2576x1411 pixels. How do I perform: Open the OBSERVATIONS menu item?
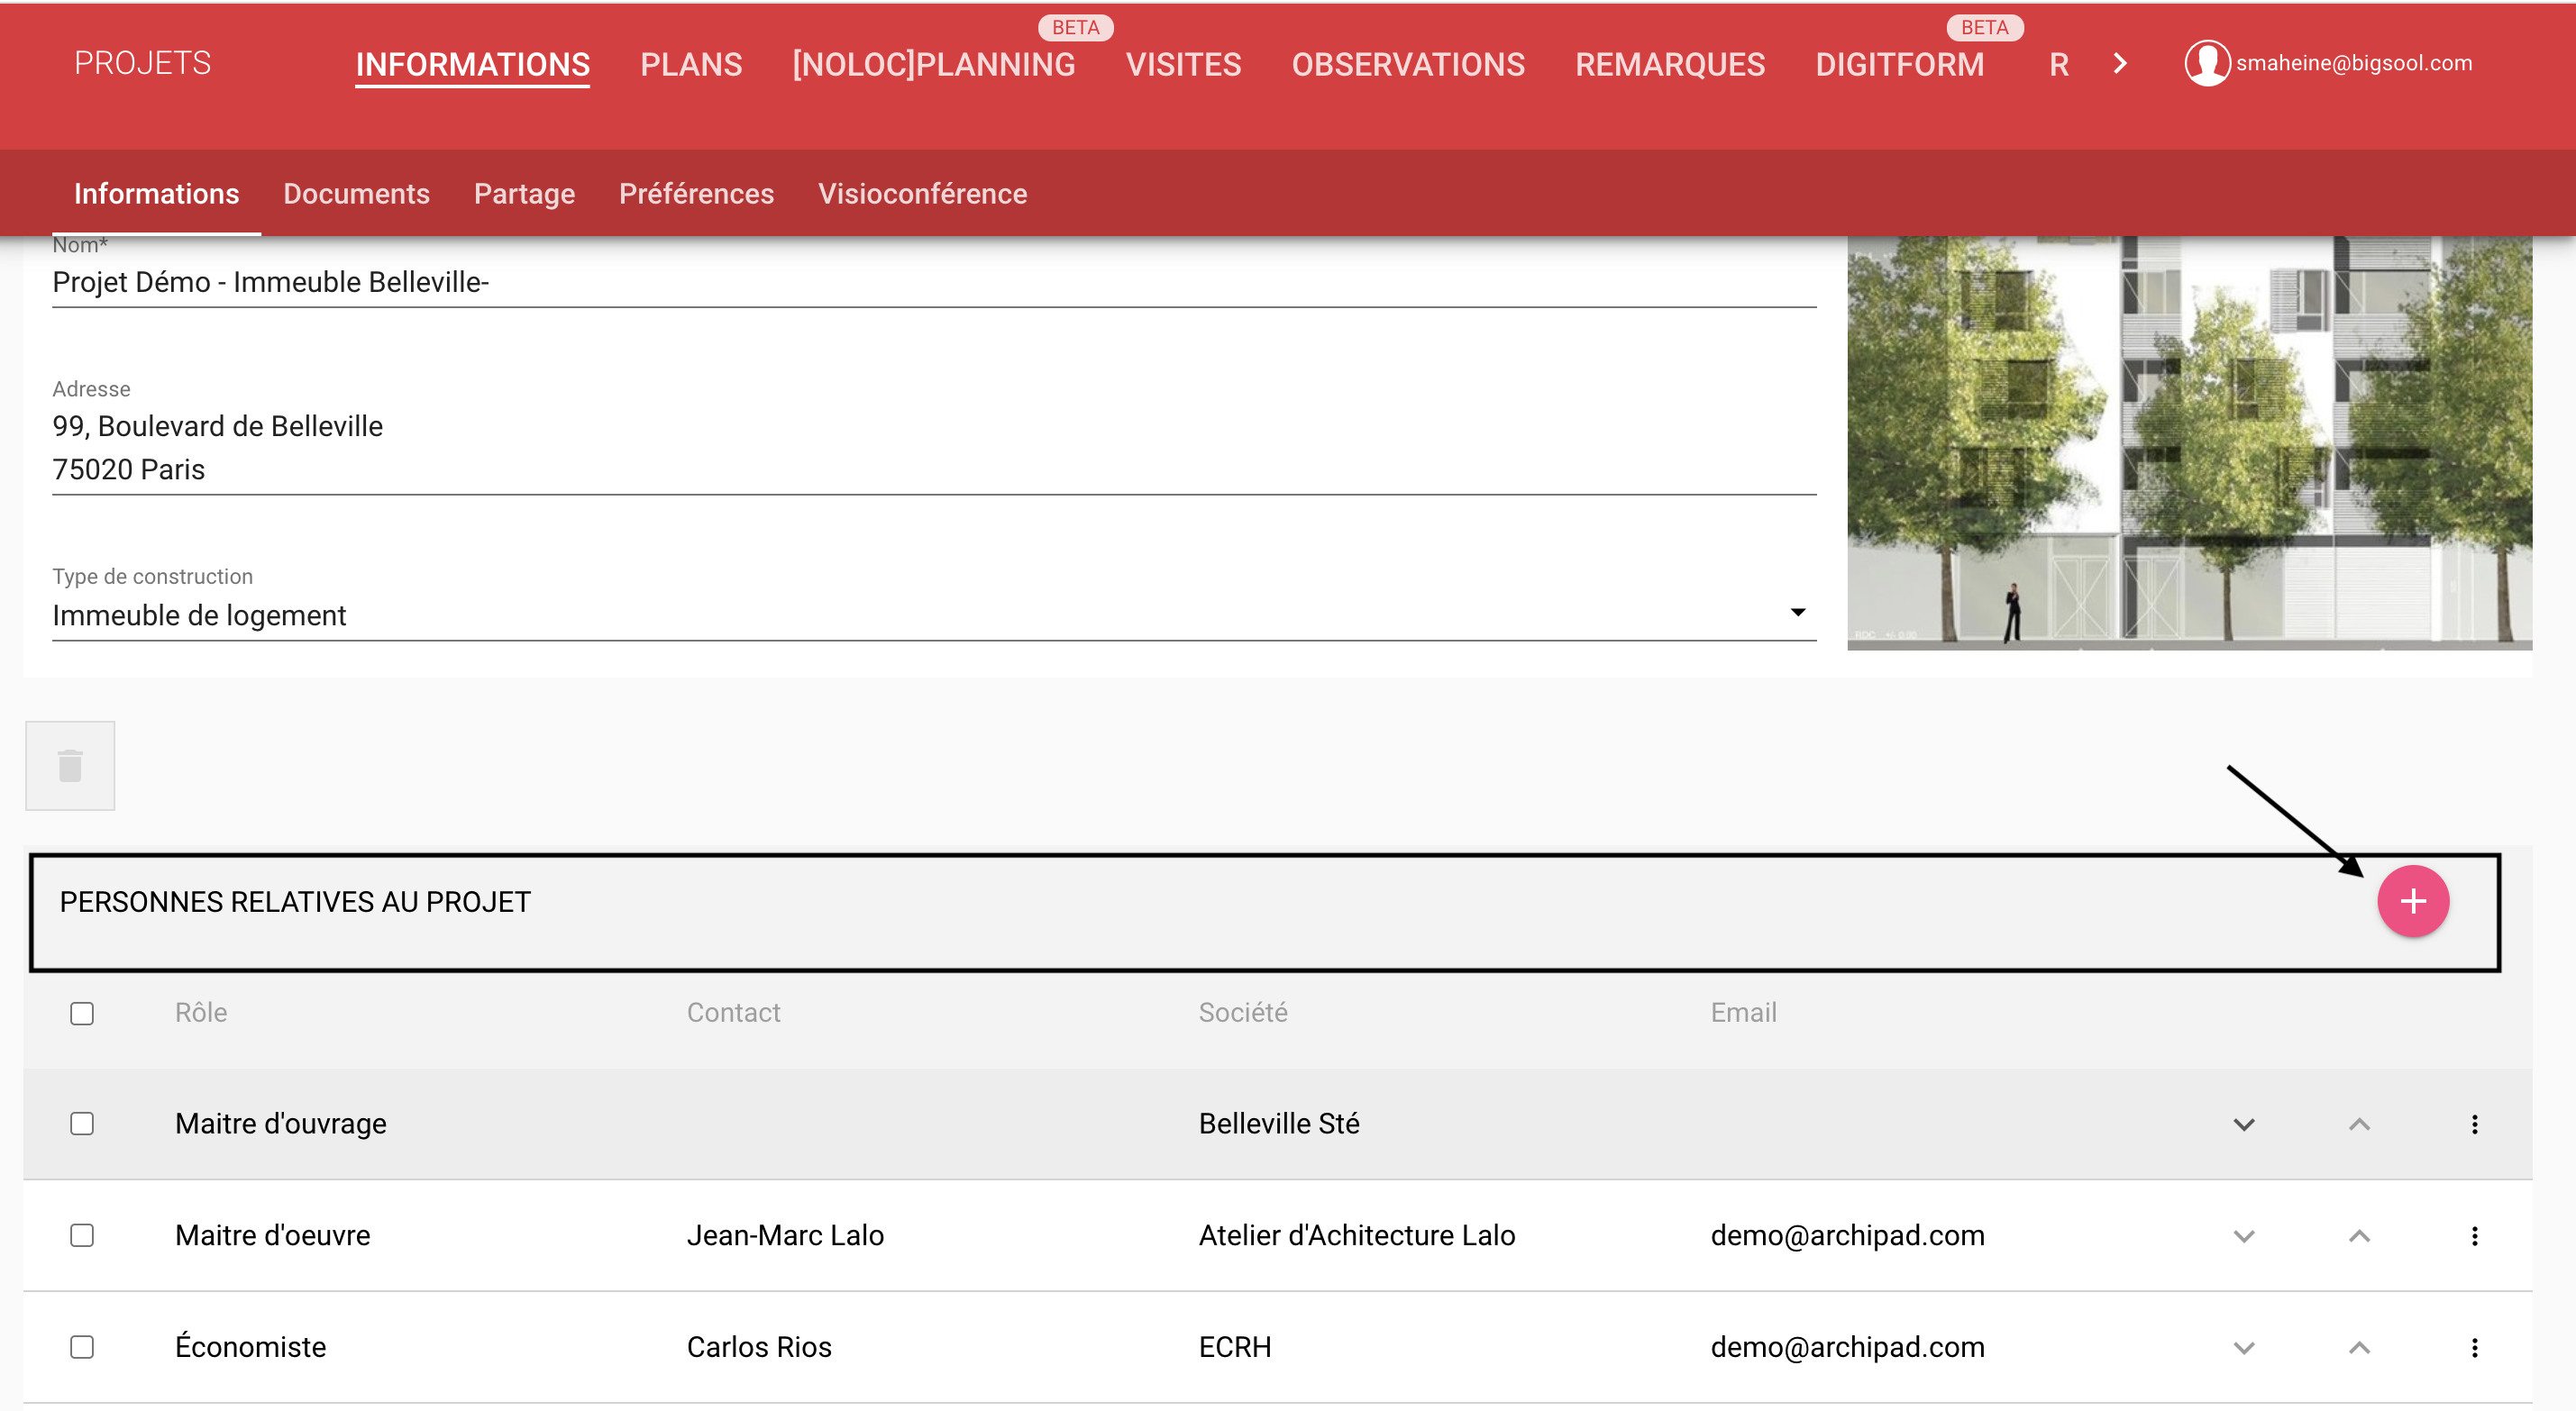point(1407,65)
